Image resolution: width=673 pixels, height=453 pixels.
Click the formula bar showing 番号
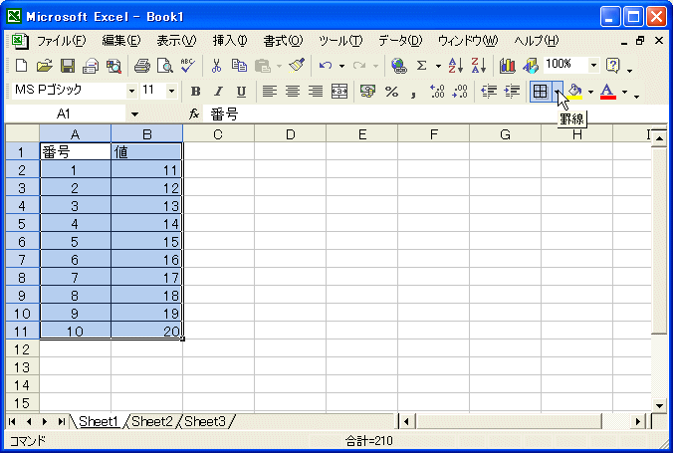[x=398, y=114]
